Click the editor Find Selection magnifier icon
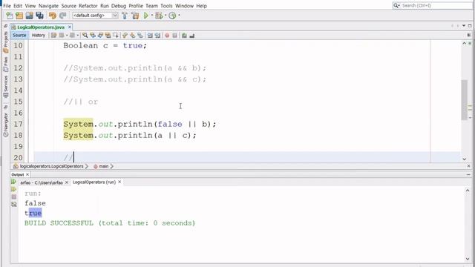The image size is (475, 267). (x=85, y=36)
